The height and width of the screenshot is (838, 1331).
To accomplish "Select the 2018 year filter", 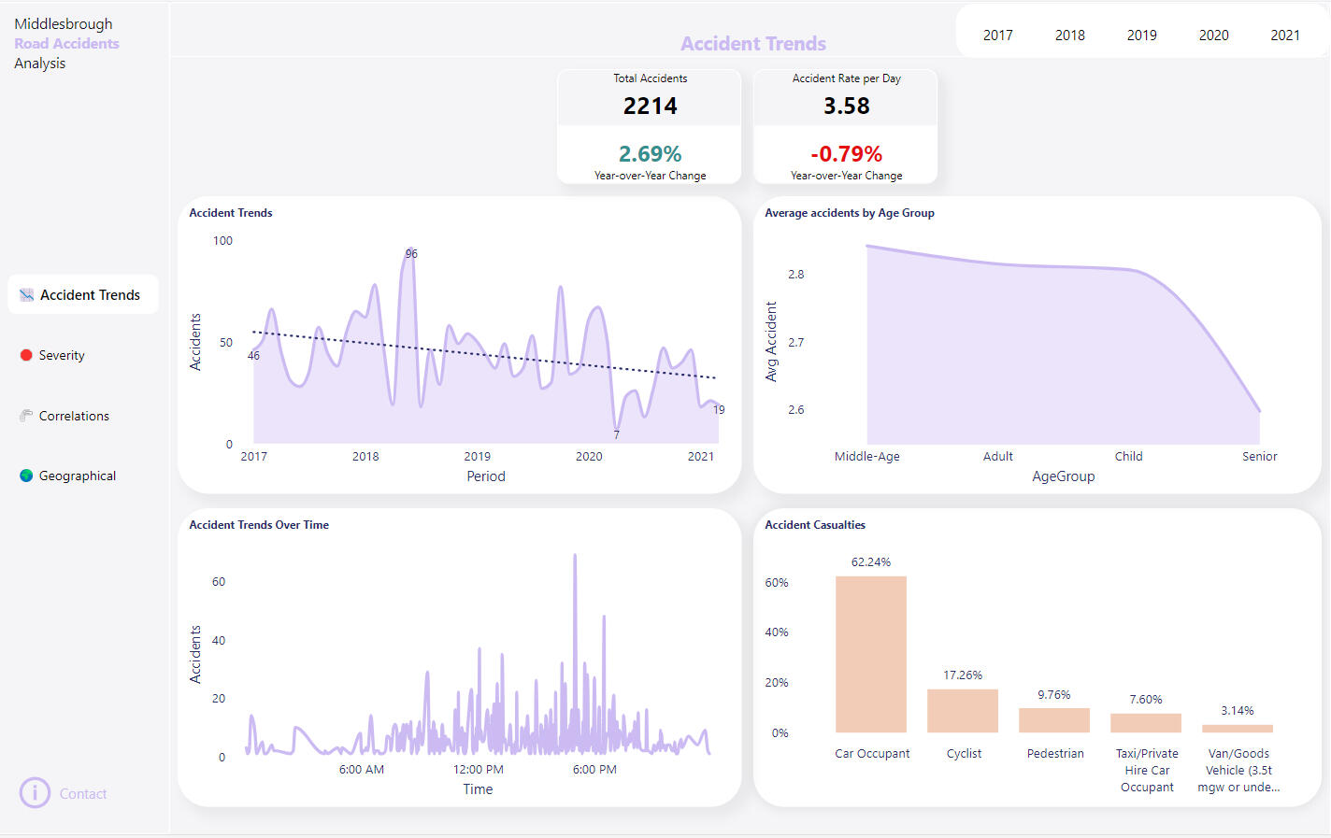I will click(1069, 36).
